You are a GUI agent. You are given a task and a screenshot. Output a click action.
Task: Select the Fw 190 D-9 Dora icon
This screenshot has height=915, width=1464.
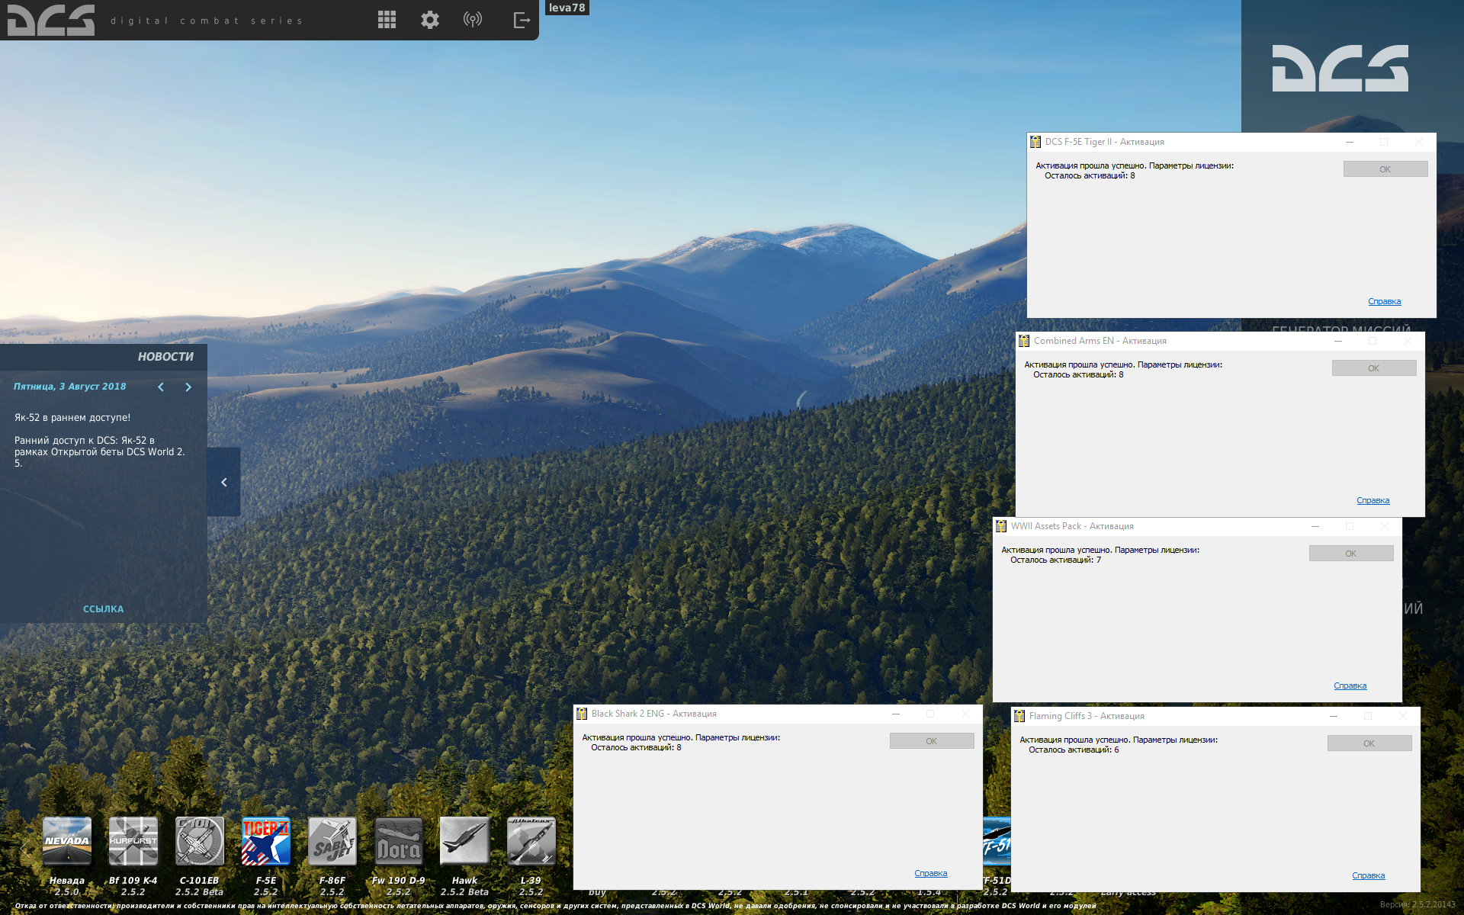click(x=399, y=841)
